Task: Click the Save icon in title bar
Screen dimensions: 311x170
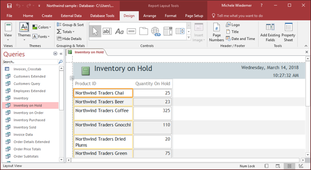Action: pyautogui.click(x=10, y=6)
